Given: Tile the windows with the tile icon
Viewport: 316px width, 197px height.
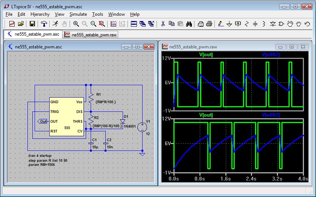Looking at the screenshot, I should [x=134, y=24].
